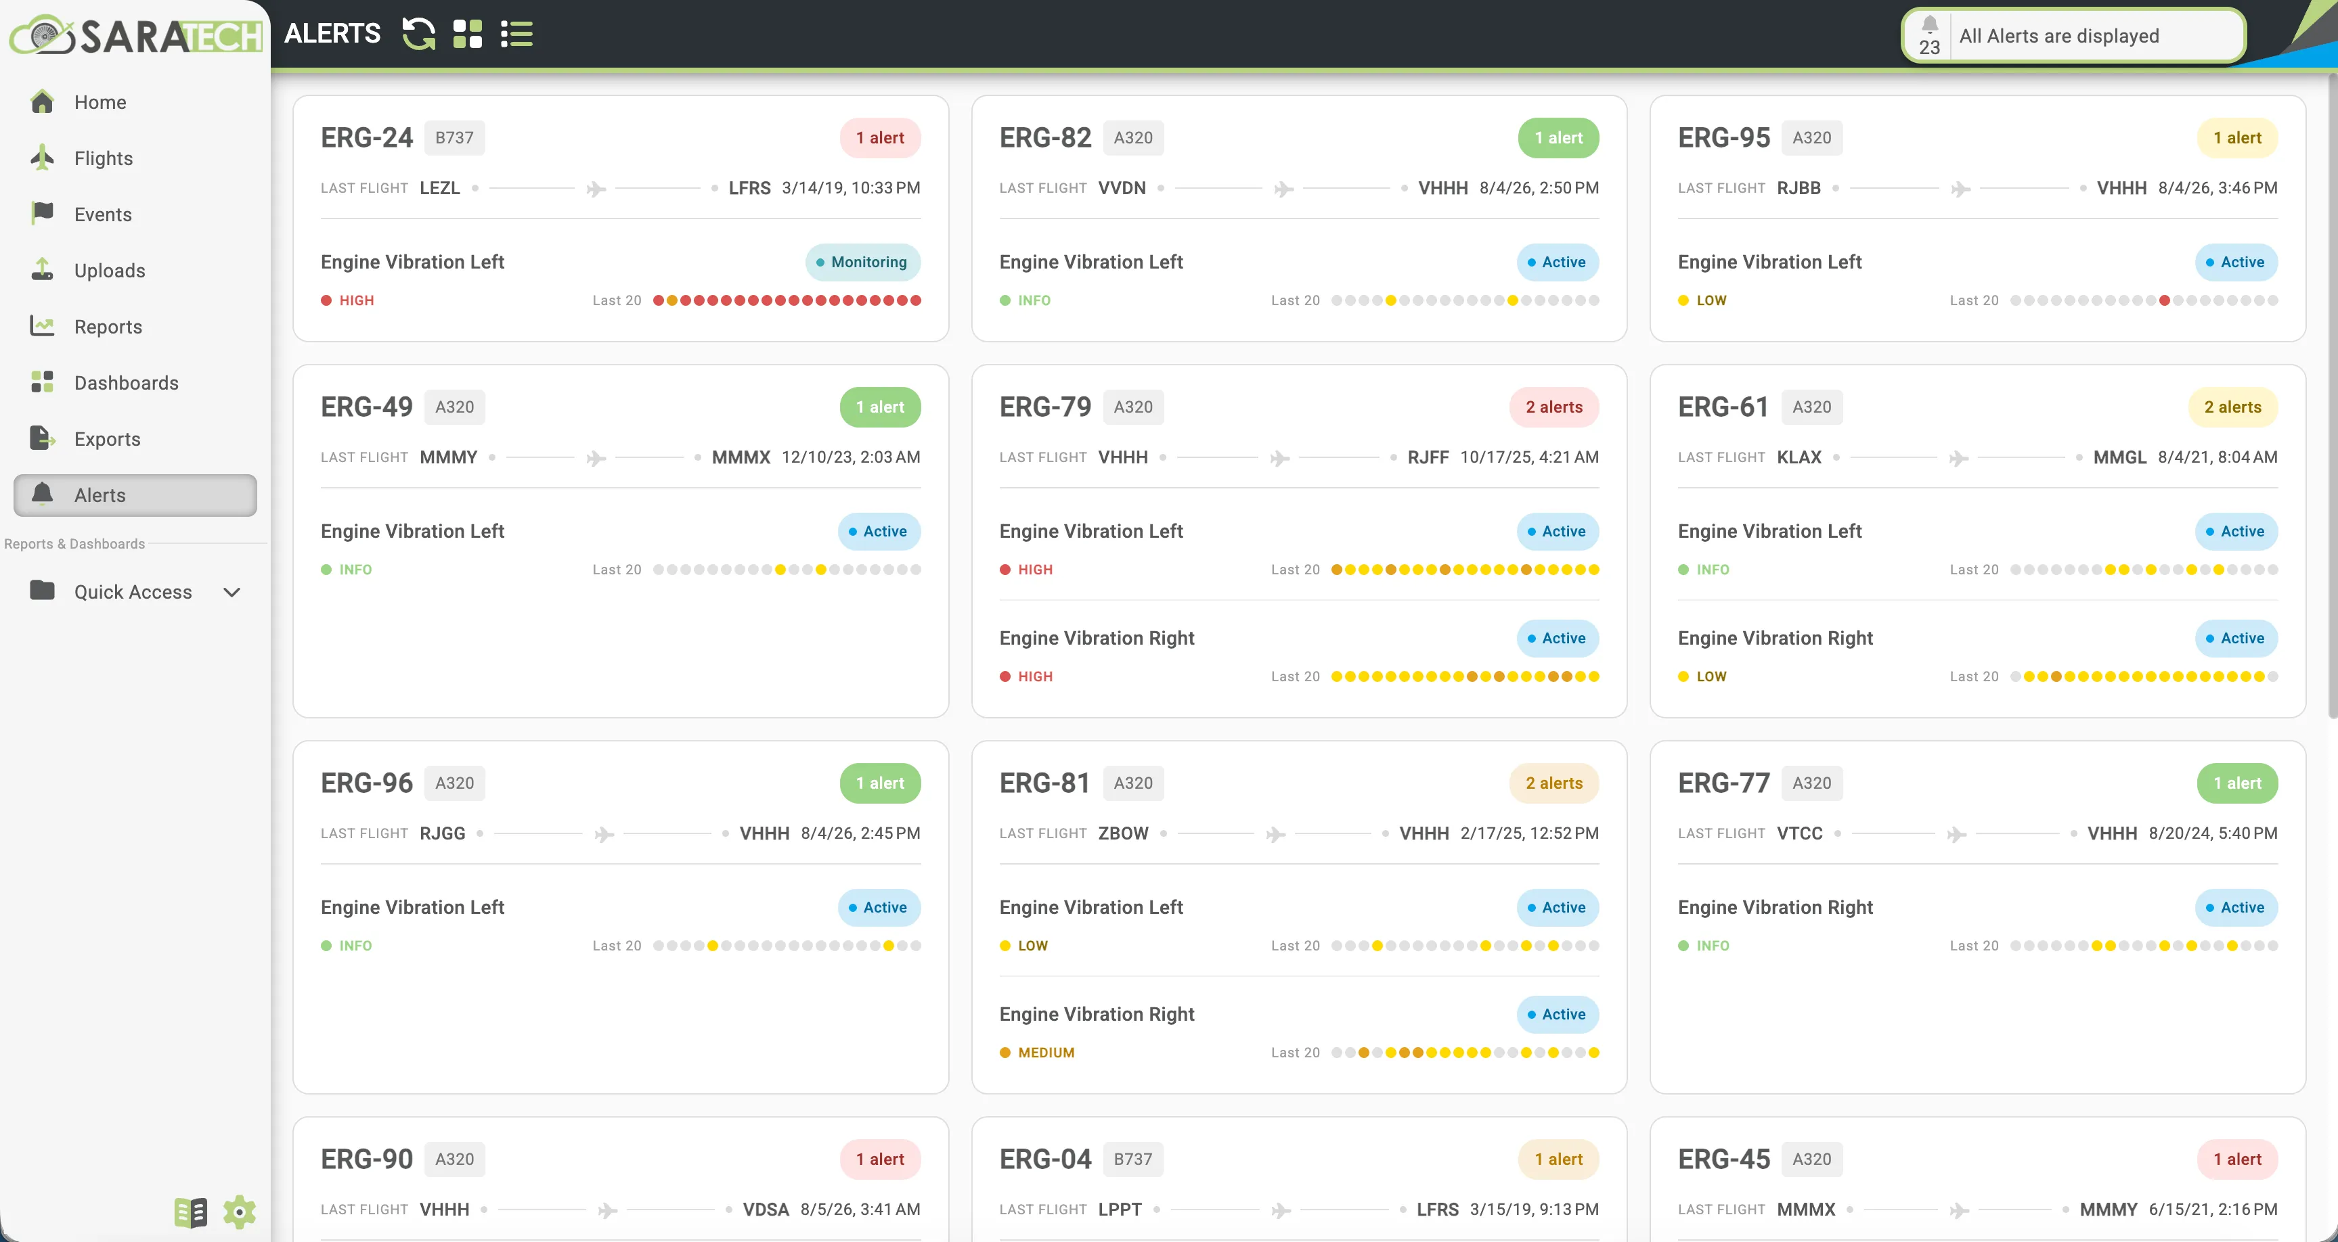Open Exports page

click(x=107, y=439)
